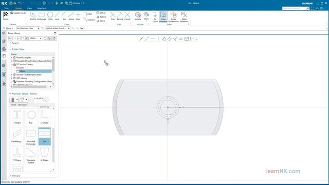Click the Undo icon in title bar
The image size is (329, 185).
click(20, 3)
